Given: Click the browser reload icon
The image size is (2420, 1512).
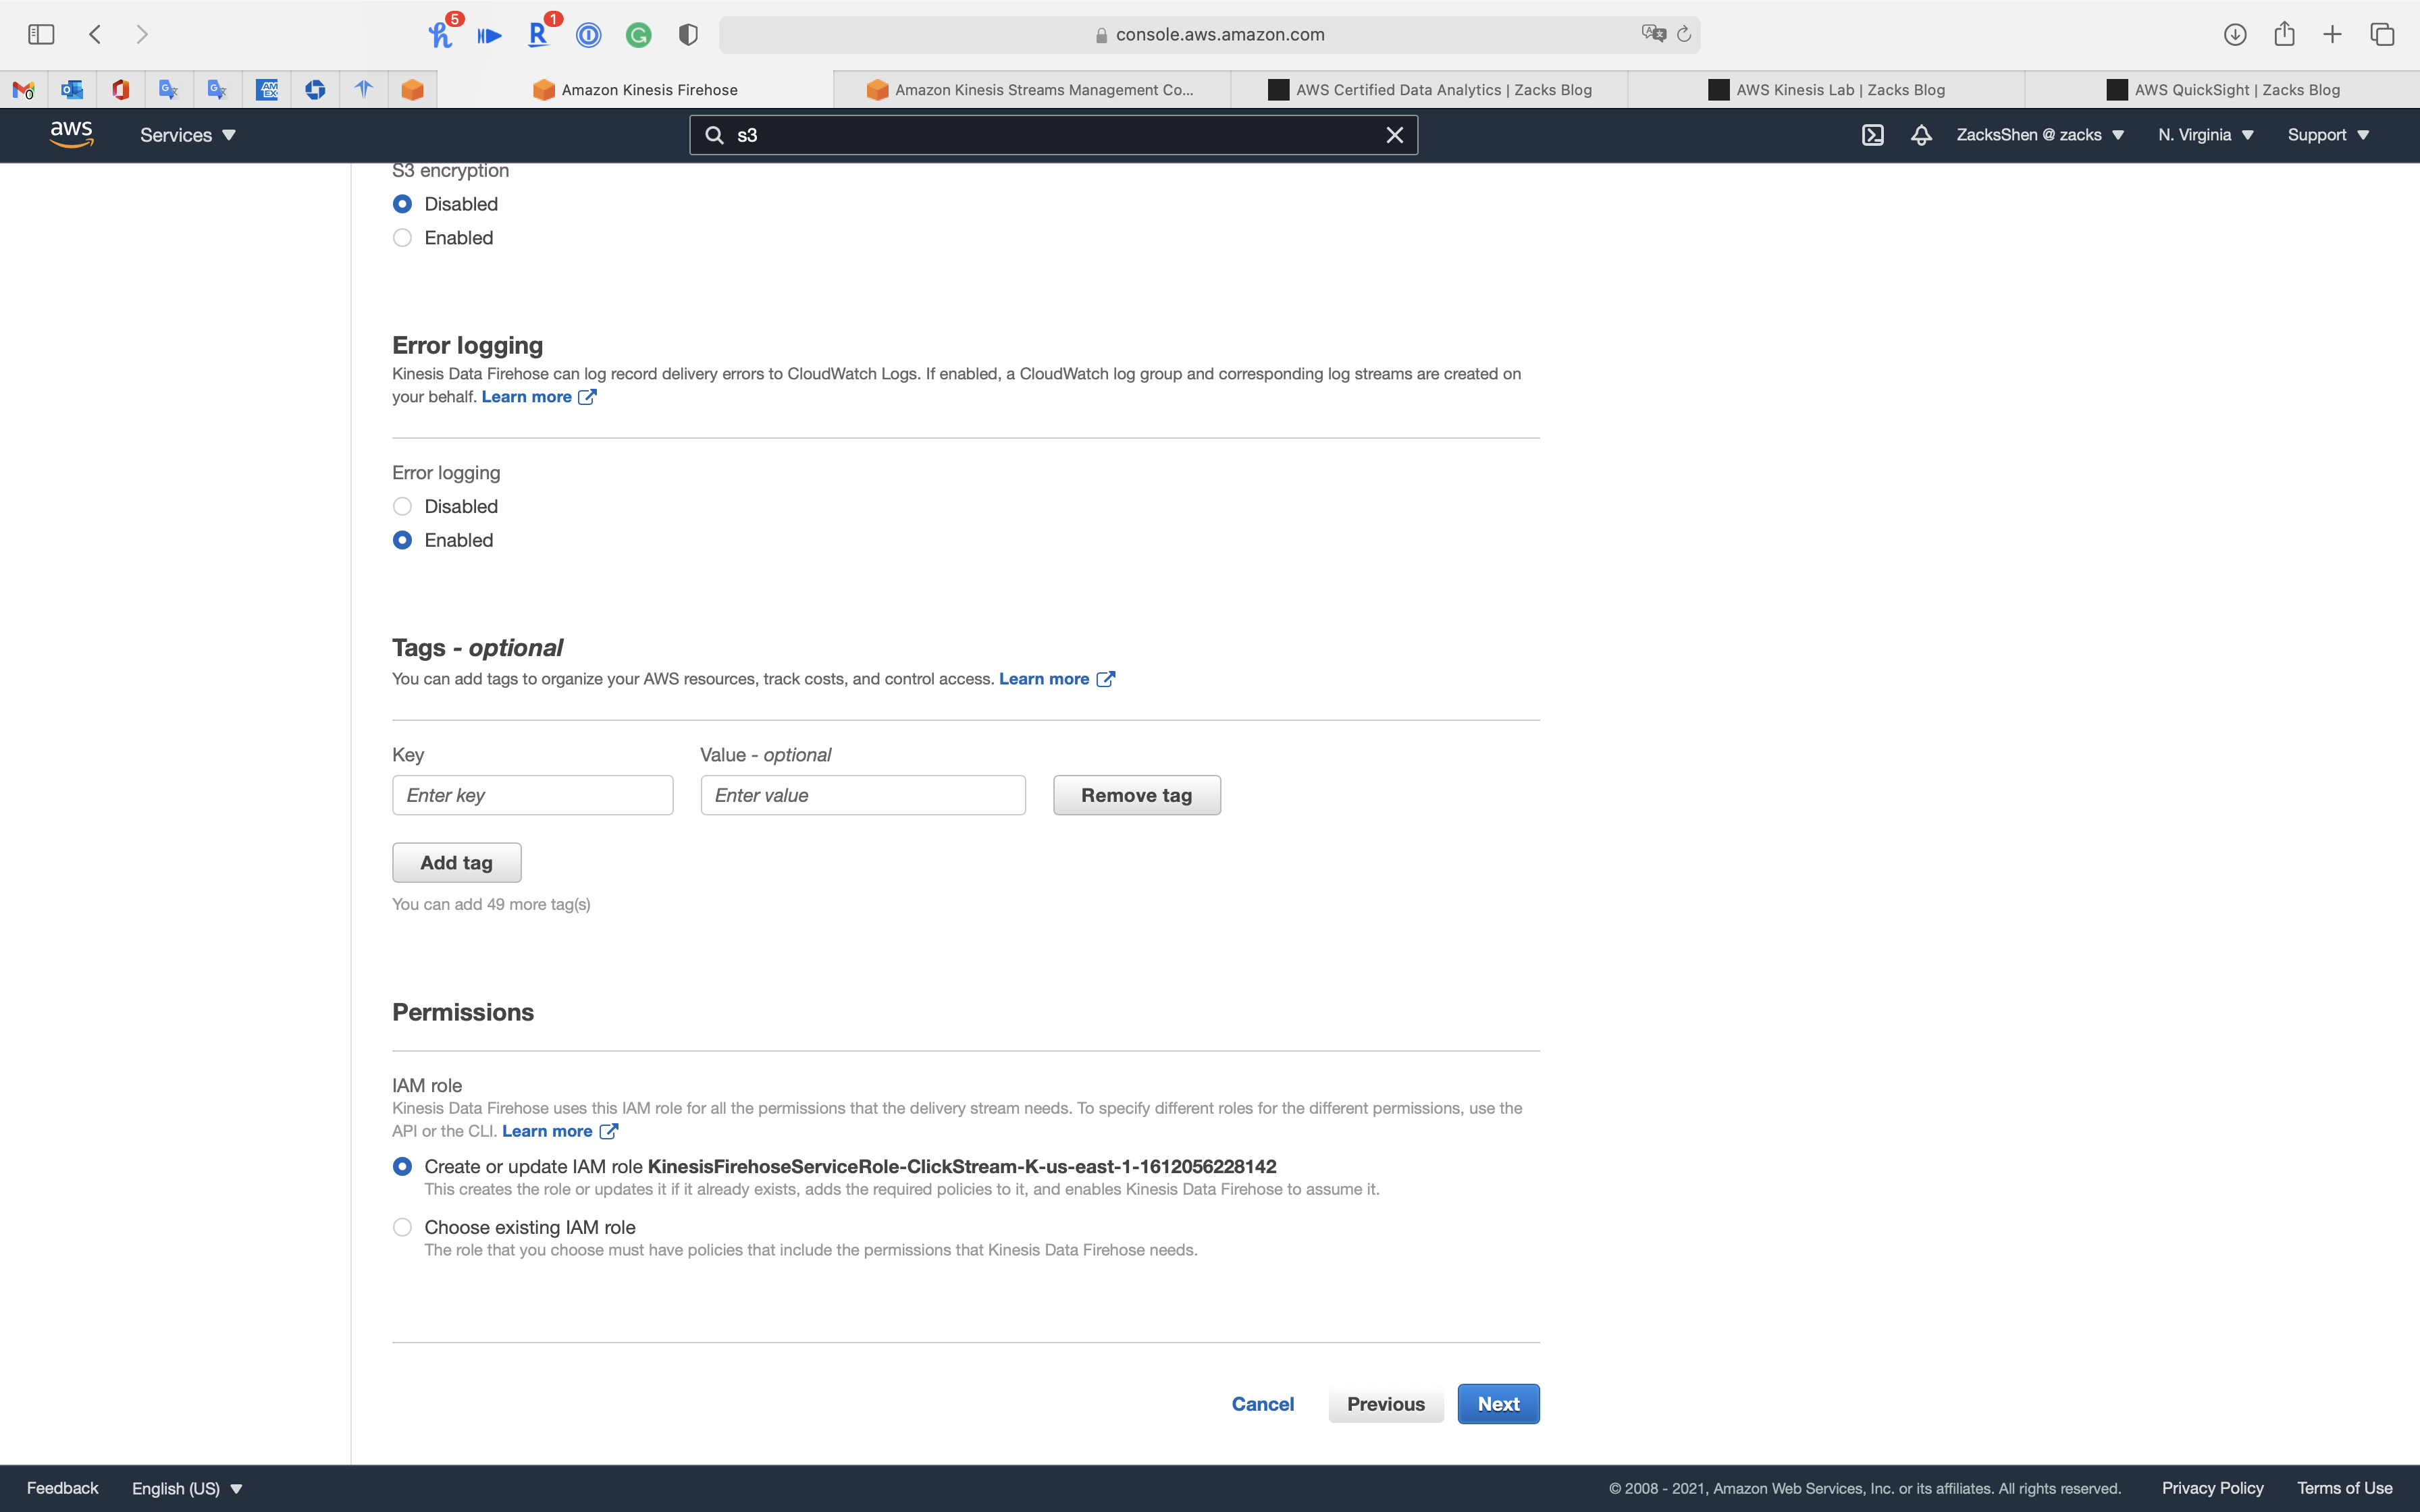Looking at the screenshot, I should click(x=1684, y=35).
